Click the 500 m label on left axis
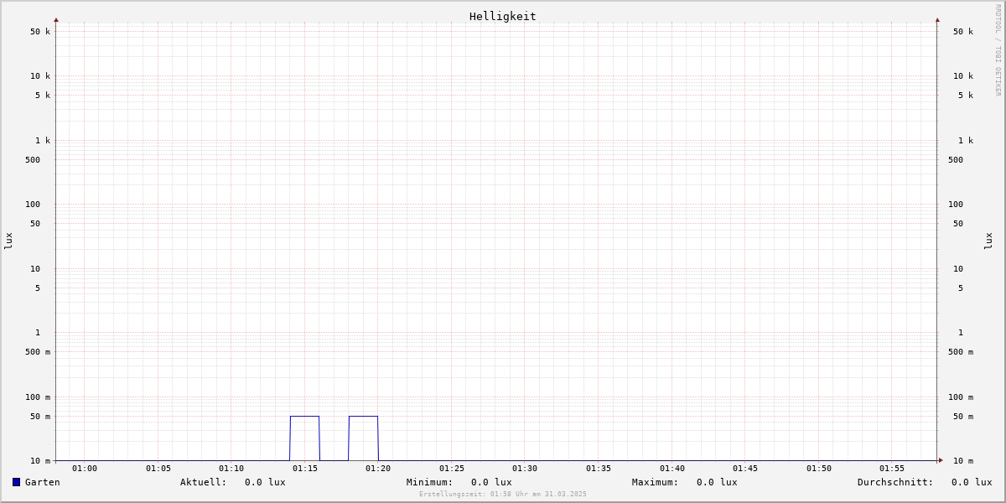Image resolution: width=1006 pixels, height=503 pixels. (38, 352)
